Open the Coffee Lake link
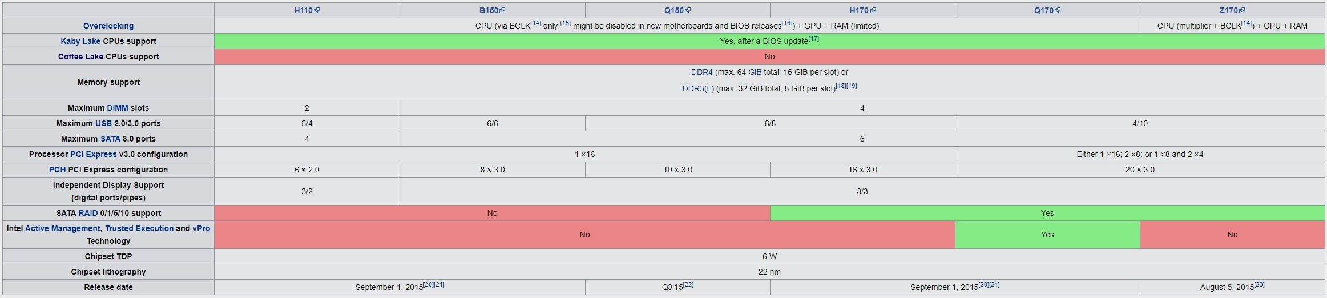This screenshot has height=298, width=1327. tap(80, 57)
